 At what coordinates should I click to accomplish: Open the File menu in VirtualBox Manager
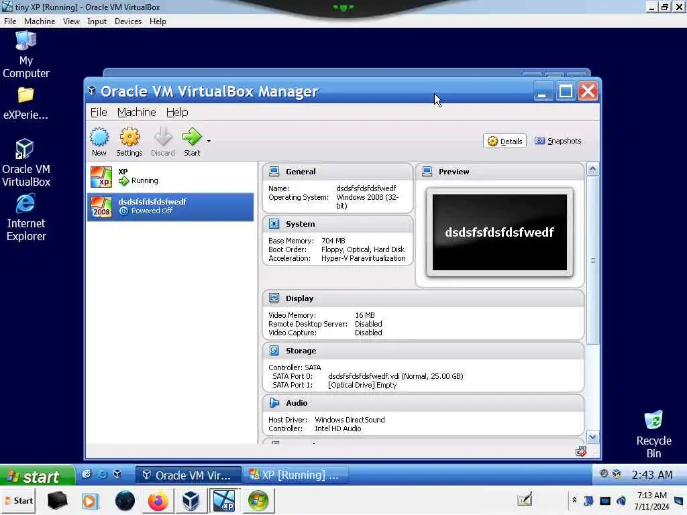click(x=99, y=113)
